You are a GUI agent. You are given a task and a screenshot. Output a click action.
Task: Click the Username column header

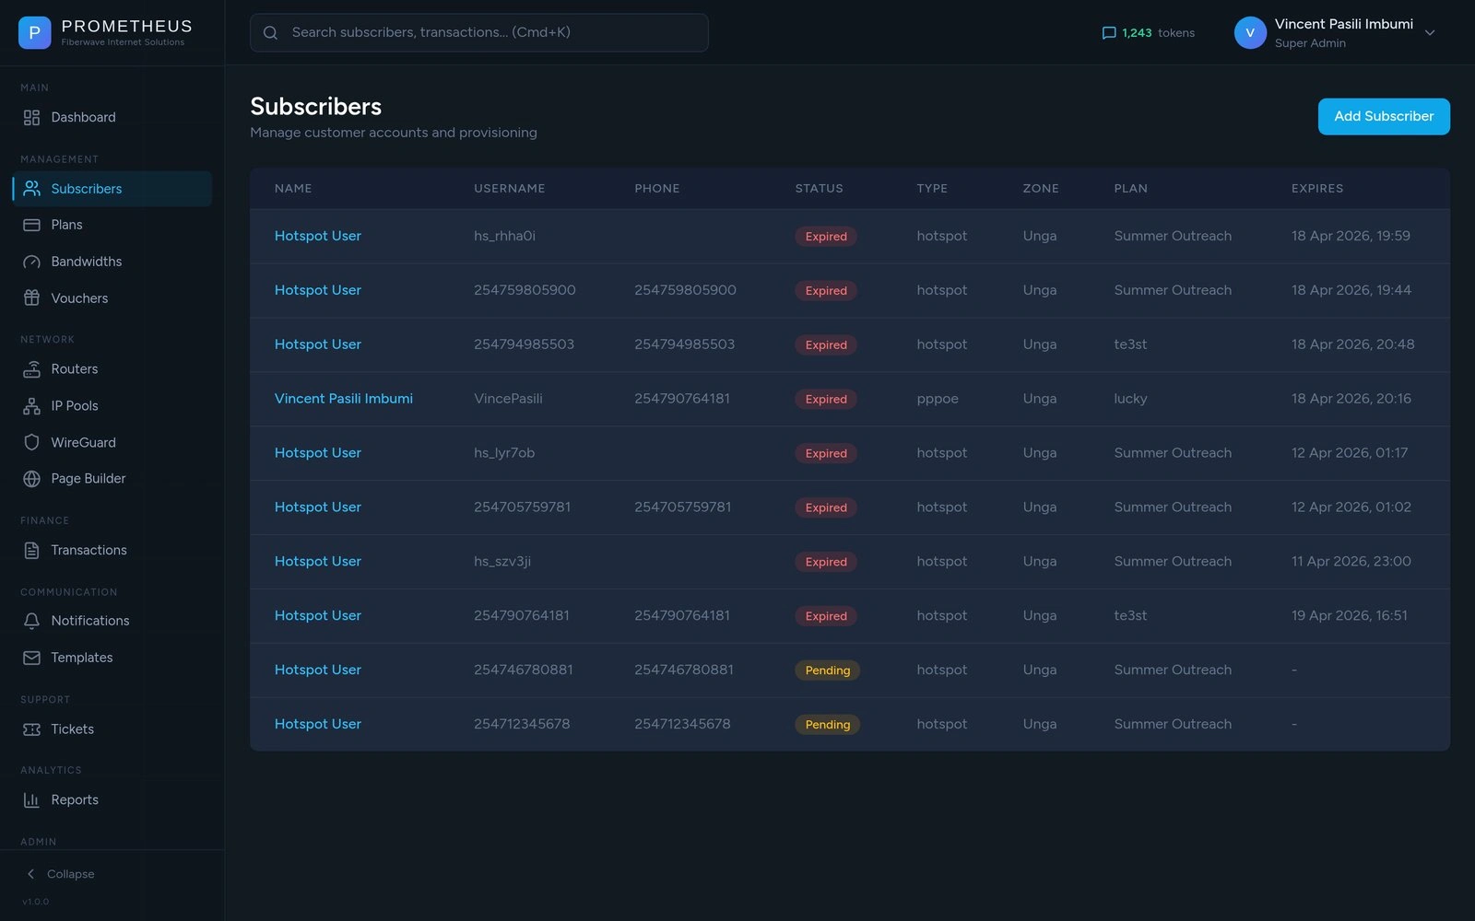pos(510,189)
